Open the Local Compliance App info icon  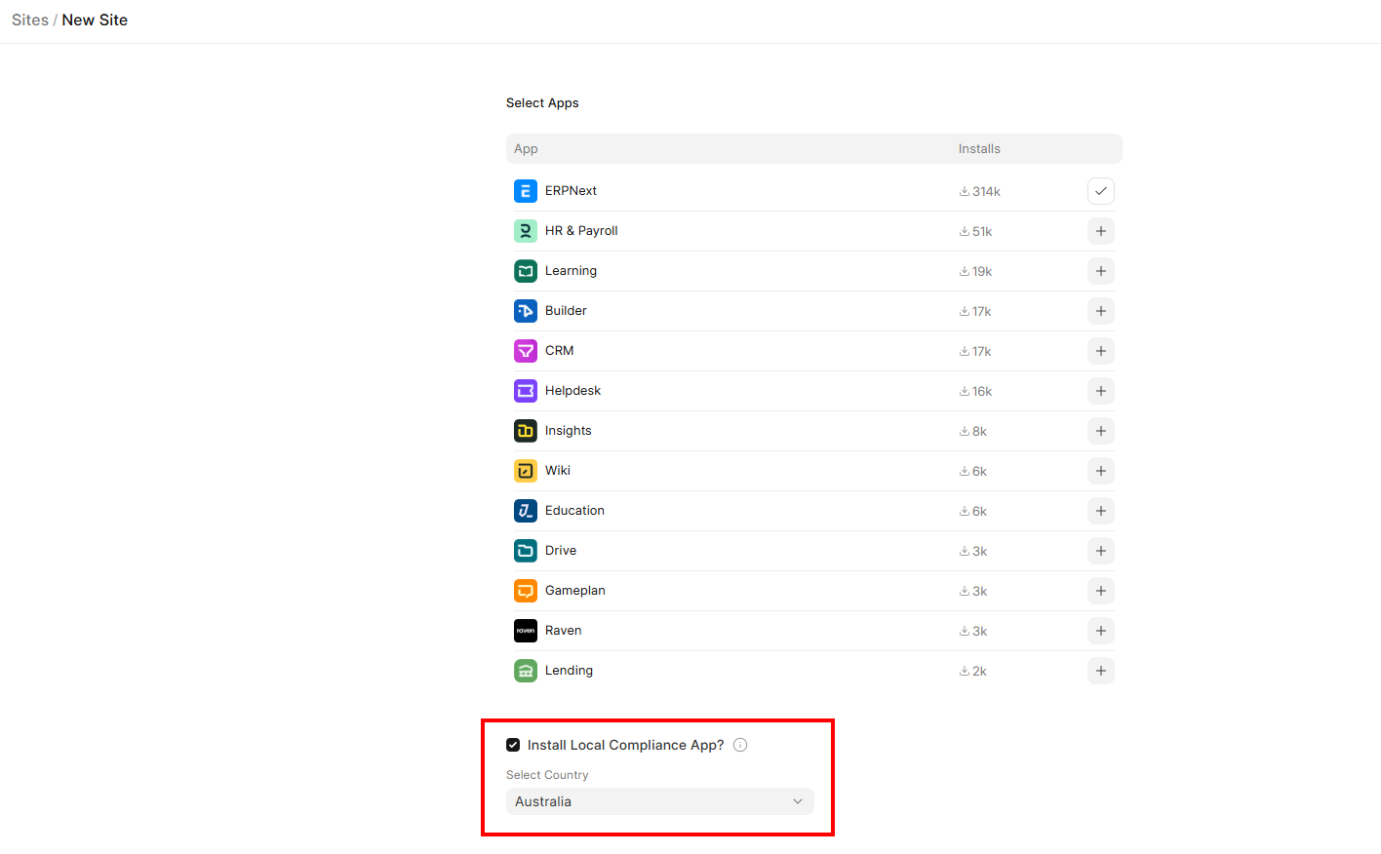740,745
